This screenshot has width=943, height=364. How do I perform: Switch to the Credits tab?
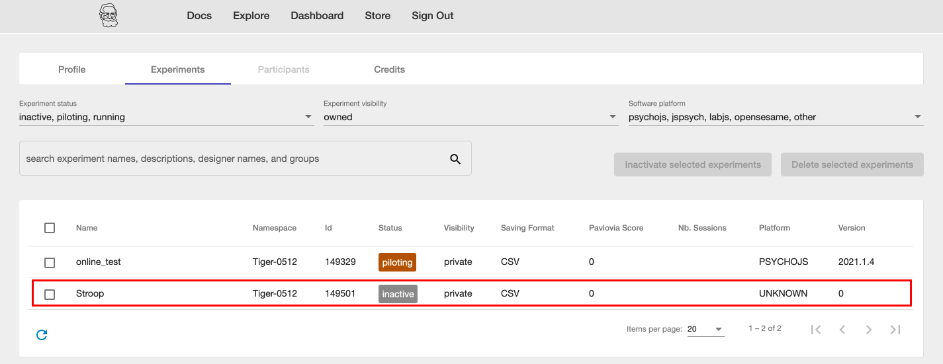tap(389, 69)
